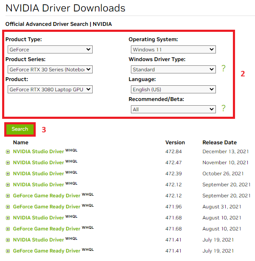Open NVIDIA Studio Driver version 471.68

(38, 218)
